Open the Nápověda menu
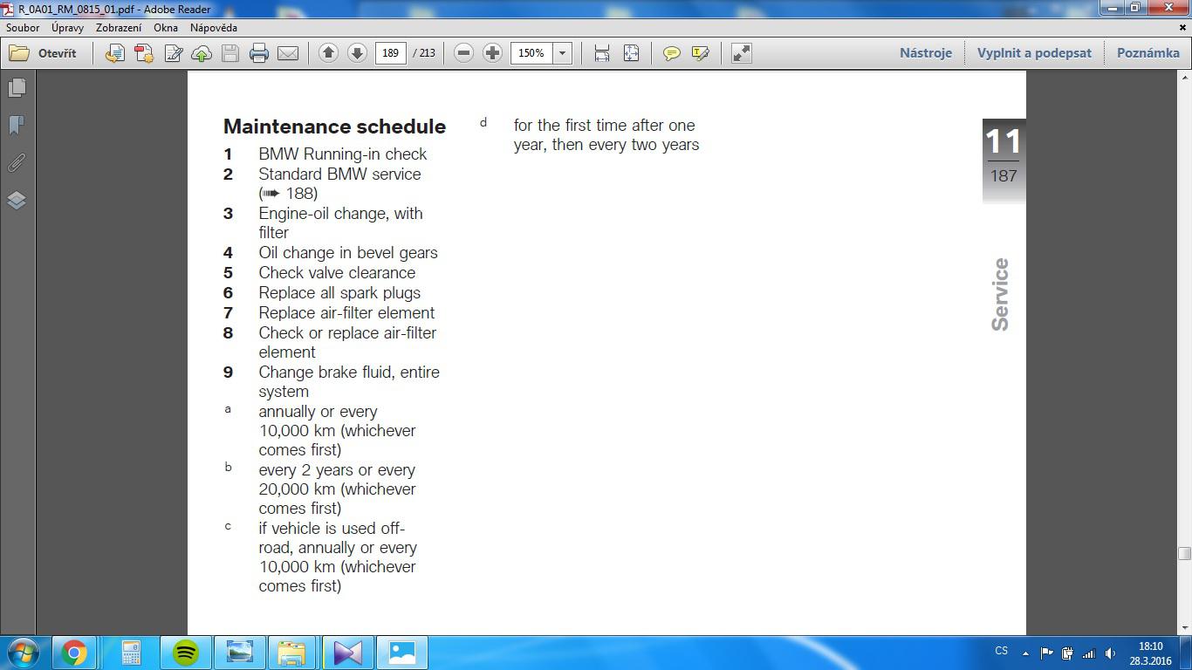Image resolution: width=1192 pixels, height=670 pixels. pos(214,27)
